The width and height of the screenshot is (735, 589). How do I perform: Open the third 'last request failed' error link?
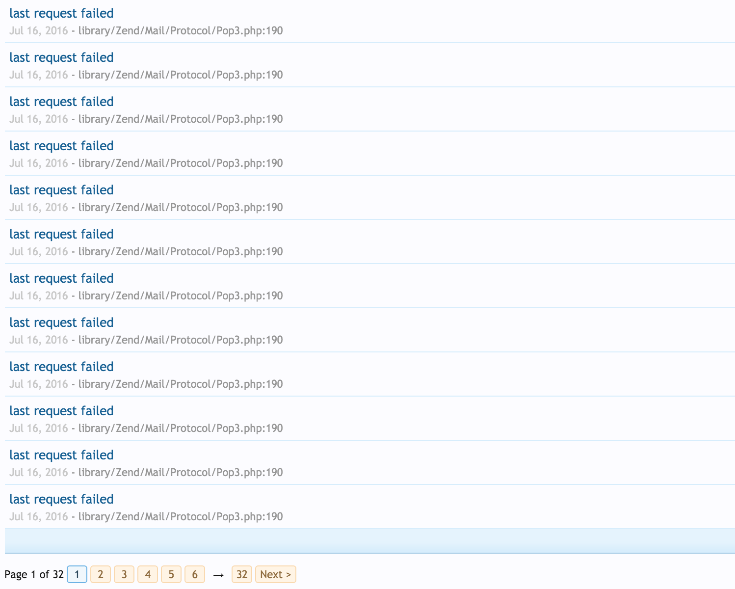61,102
